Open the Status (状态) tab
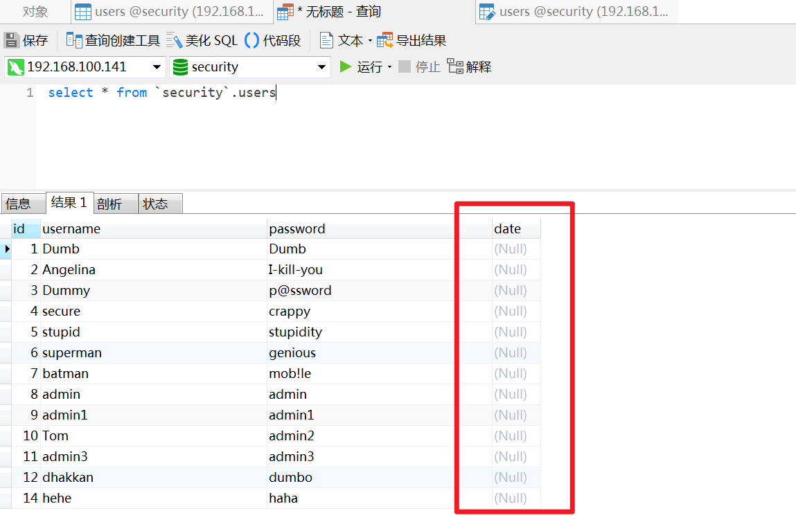Screen dimensions: 796x531 [161, 204]
